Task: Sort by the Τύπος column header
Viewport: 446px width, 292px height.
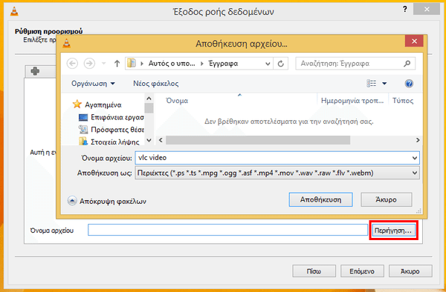Action: click(403, 101)
